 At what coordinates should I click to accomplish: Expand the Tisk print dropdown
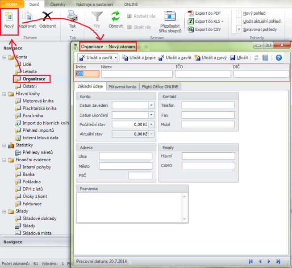(73, 31)
